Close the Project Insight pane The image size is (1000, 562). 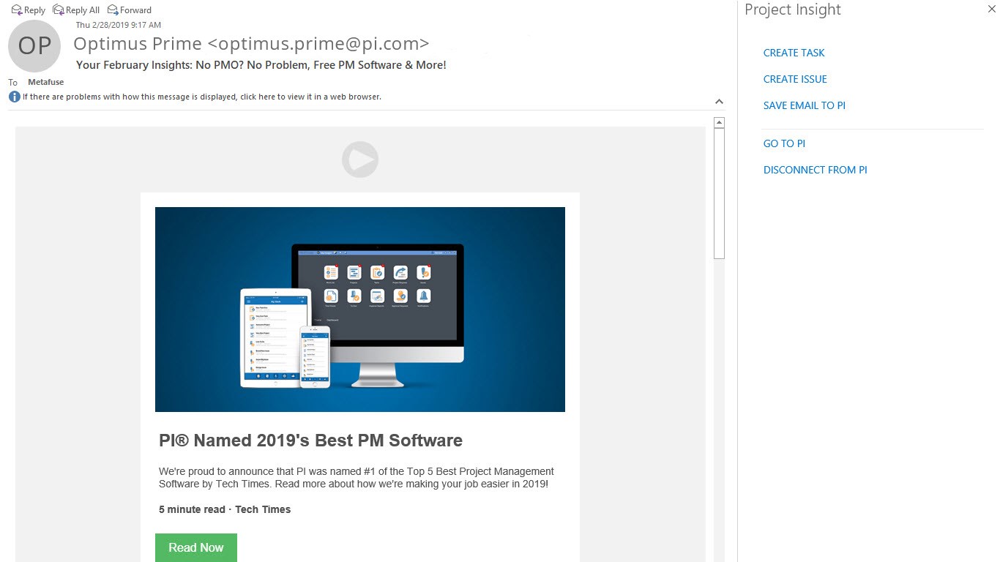(991, 9)
